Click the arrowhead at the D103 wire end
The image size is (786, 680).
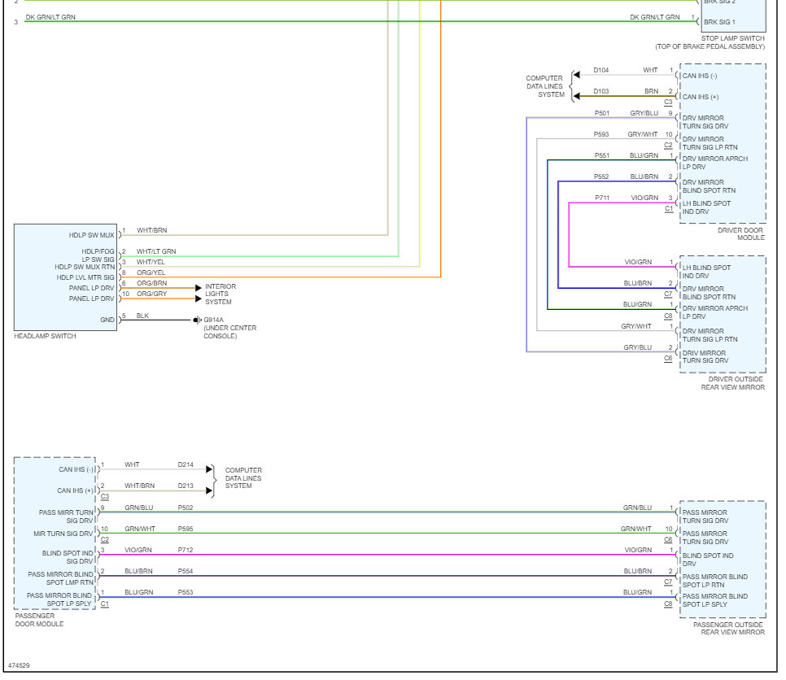(576, 96)
